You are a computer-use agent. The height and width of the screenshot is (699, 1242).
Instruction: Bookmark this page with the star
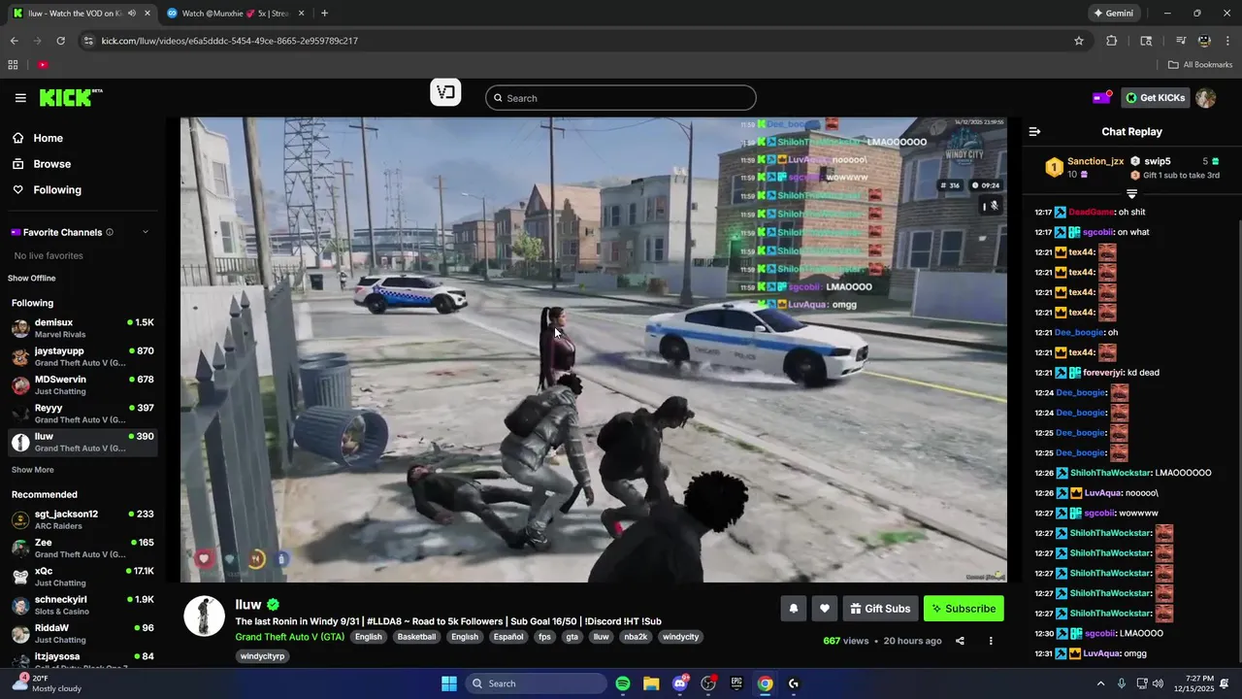[x=1078, y=41]
